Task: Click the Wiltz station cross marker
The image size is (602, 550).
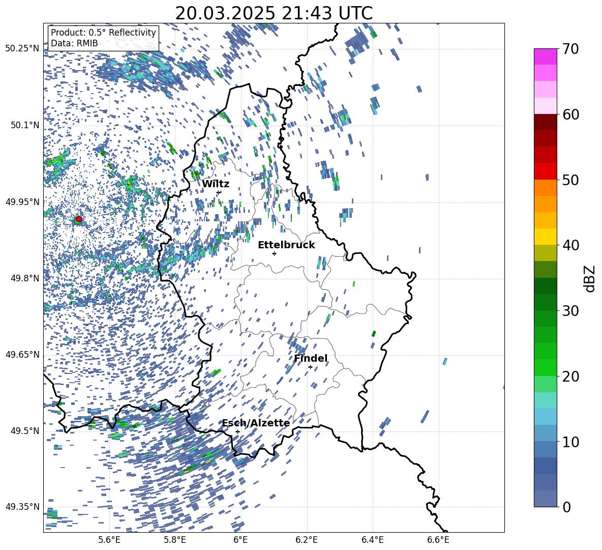Action: point(219,192)
